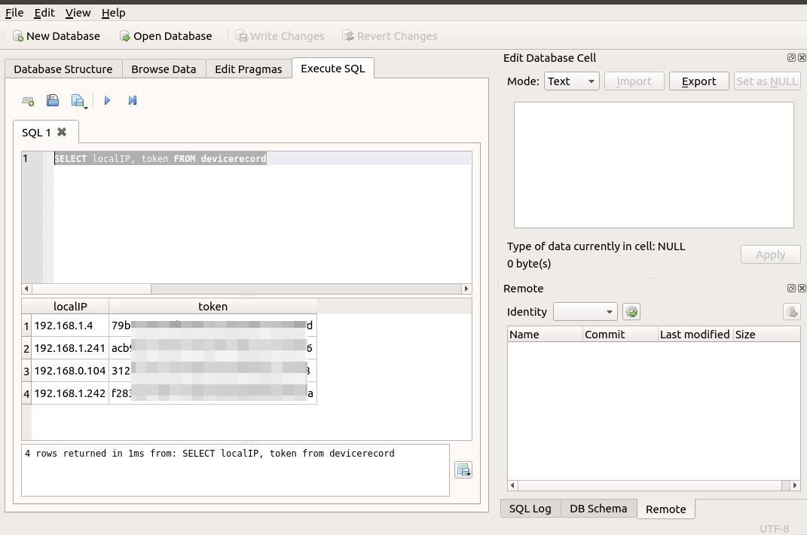Click the Set as NULL button
Viewport: 807px width, 535px height.
(767, 81)
